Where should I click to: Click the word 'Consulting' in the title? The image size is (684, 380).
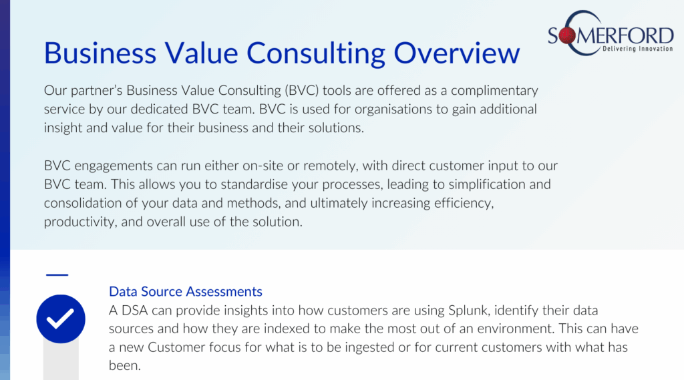[316, 54]
